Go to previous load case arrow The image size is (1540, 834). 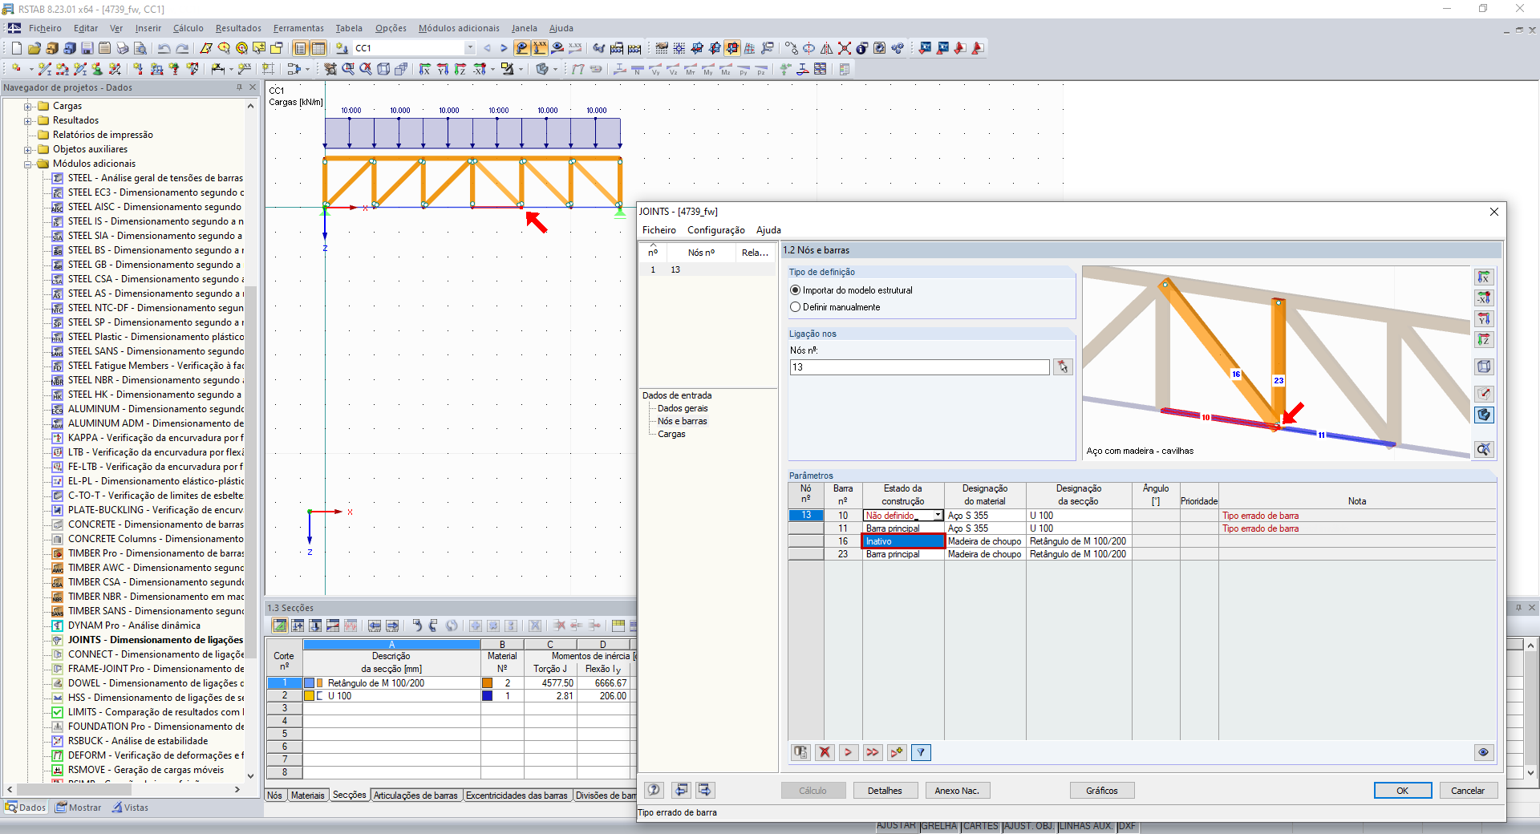pos(487,48)
